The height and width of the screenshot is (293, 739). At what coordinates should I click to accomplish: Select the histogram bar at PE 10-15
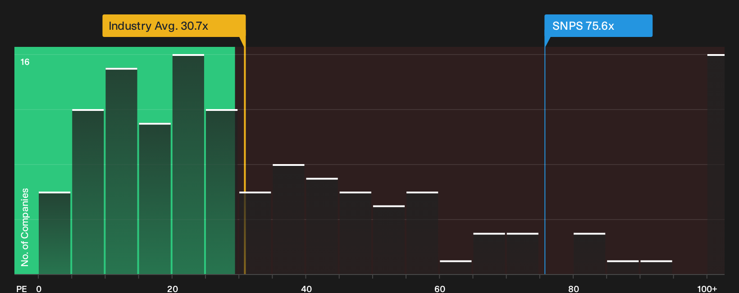coord(122,171)
